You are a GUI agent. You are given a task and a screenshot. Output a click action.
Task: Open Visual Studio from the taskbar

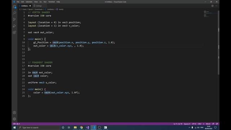tap(87, 127)
